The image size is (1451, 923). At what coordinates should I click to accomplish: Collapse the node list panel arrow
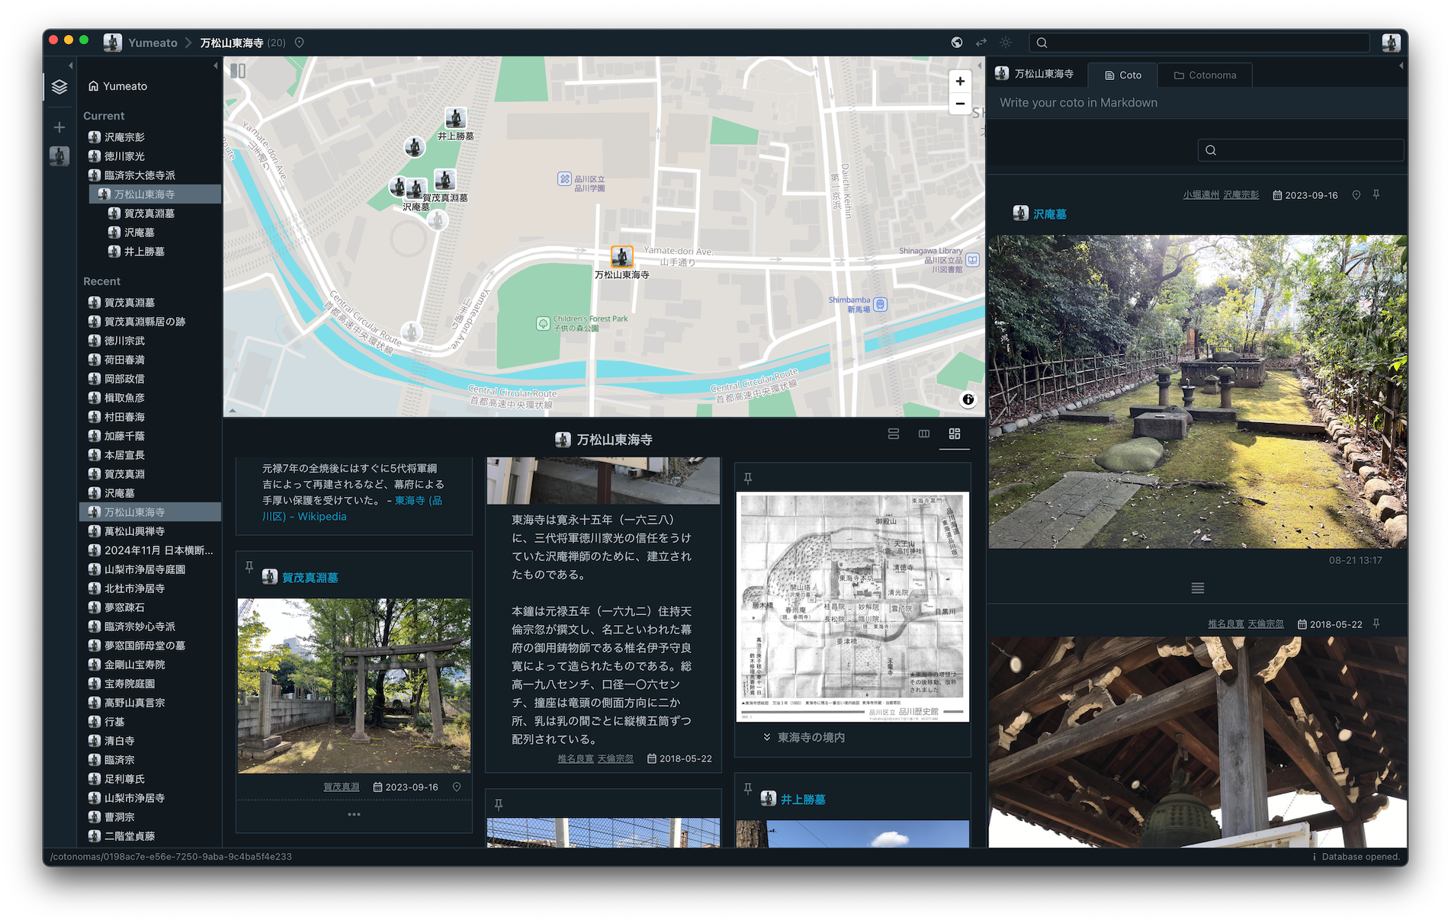coord(215,66)
